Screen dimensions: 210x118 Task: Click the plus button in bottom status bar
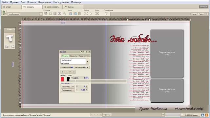[163, 114]
